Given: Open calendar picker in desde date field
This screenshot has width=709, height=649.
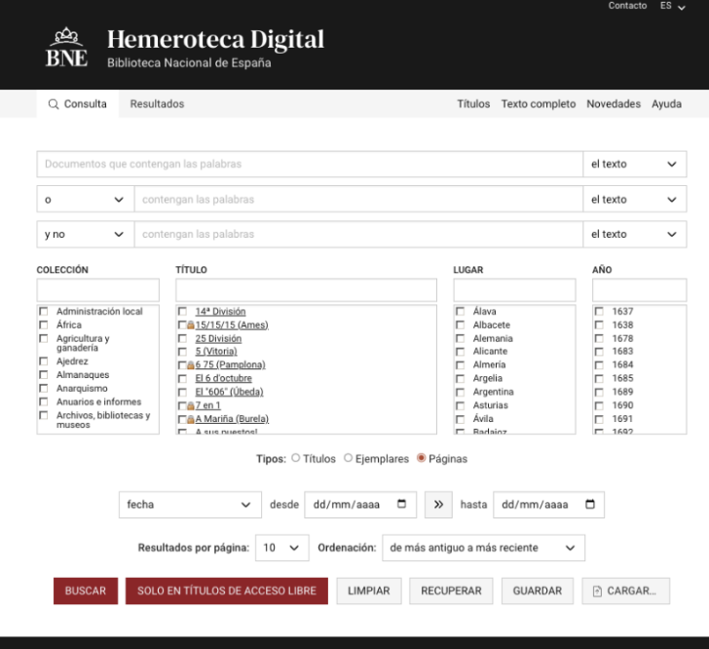Looking at the screenshot, I should click(x=401, y=504).
